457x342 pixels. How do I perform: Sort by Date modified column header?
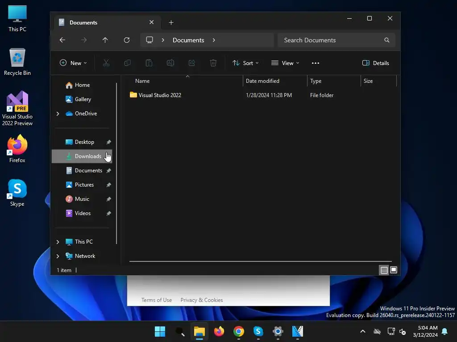tap(275, 81)
